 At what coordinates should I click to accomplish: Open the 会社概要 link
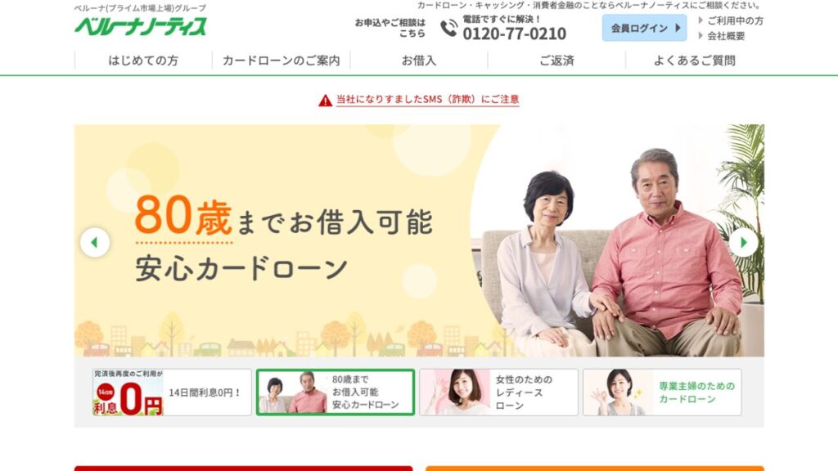722,36
